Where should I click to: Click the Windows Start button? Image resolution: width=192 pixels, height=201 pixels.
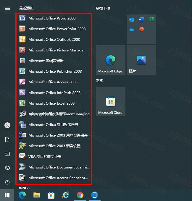tap(7, 195)
